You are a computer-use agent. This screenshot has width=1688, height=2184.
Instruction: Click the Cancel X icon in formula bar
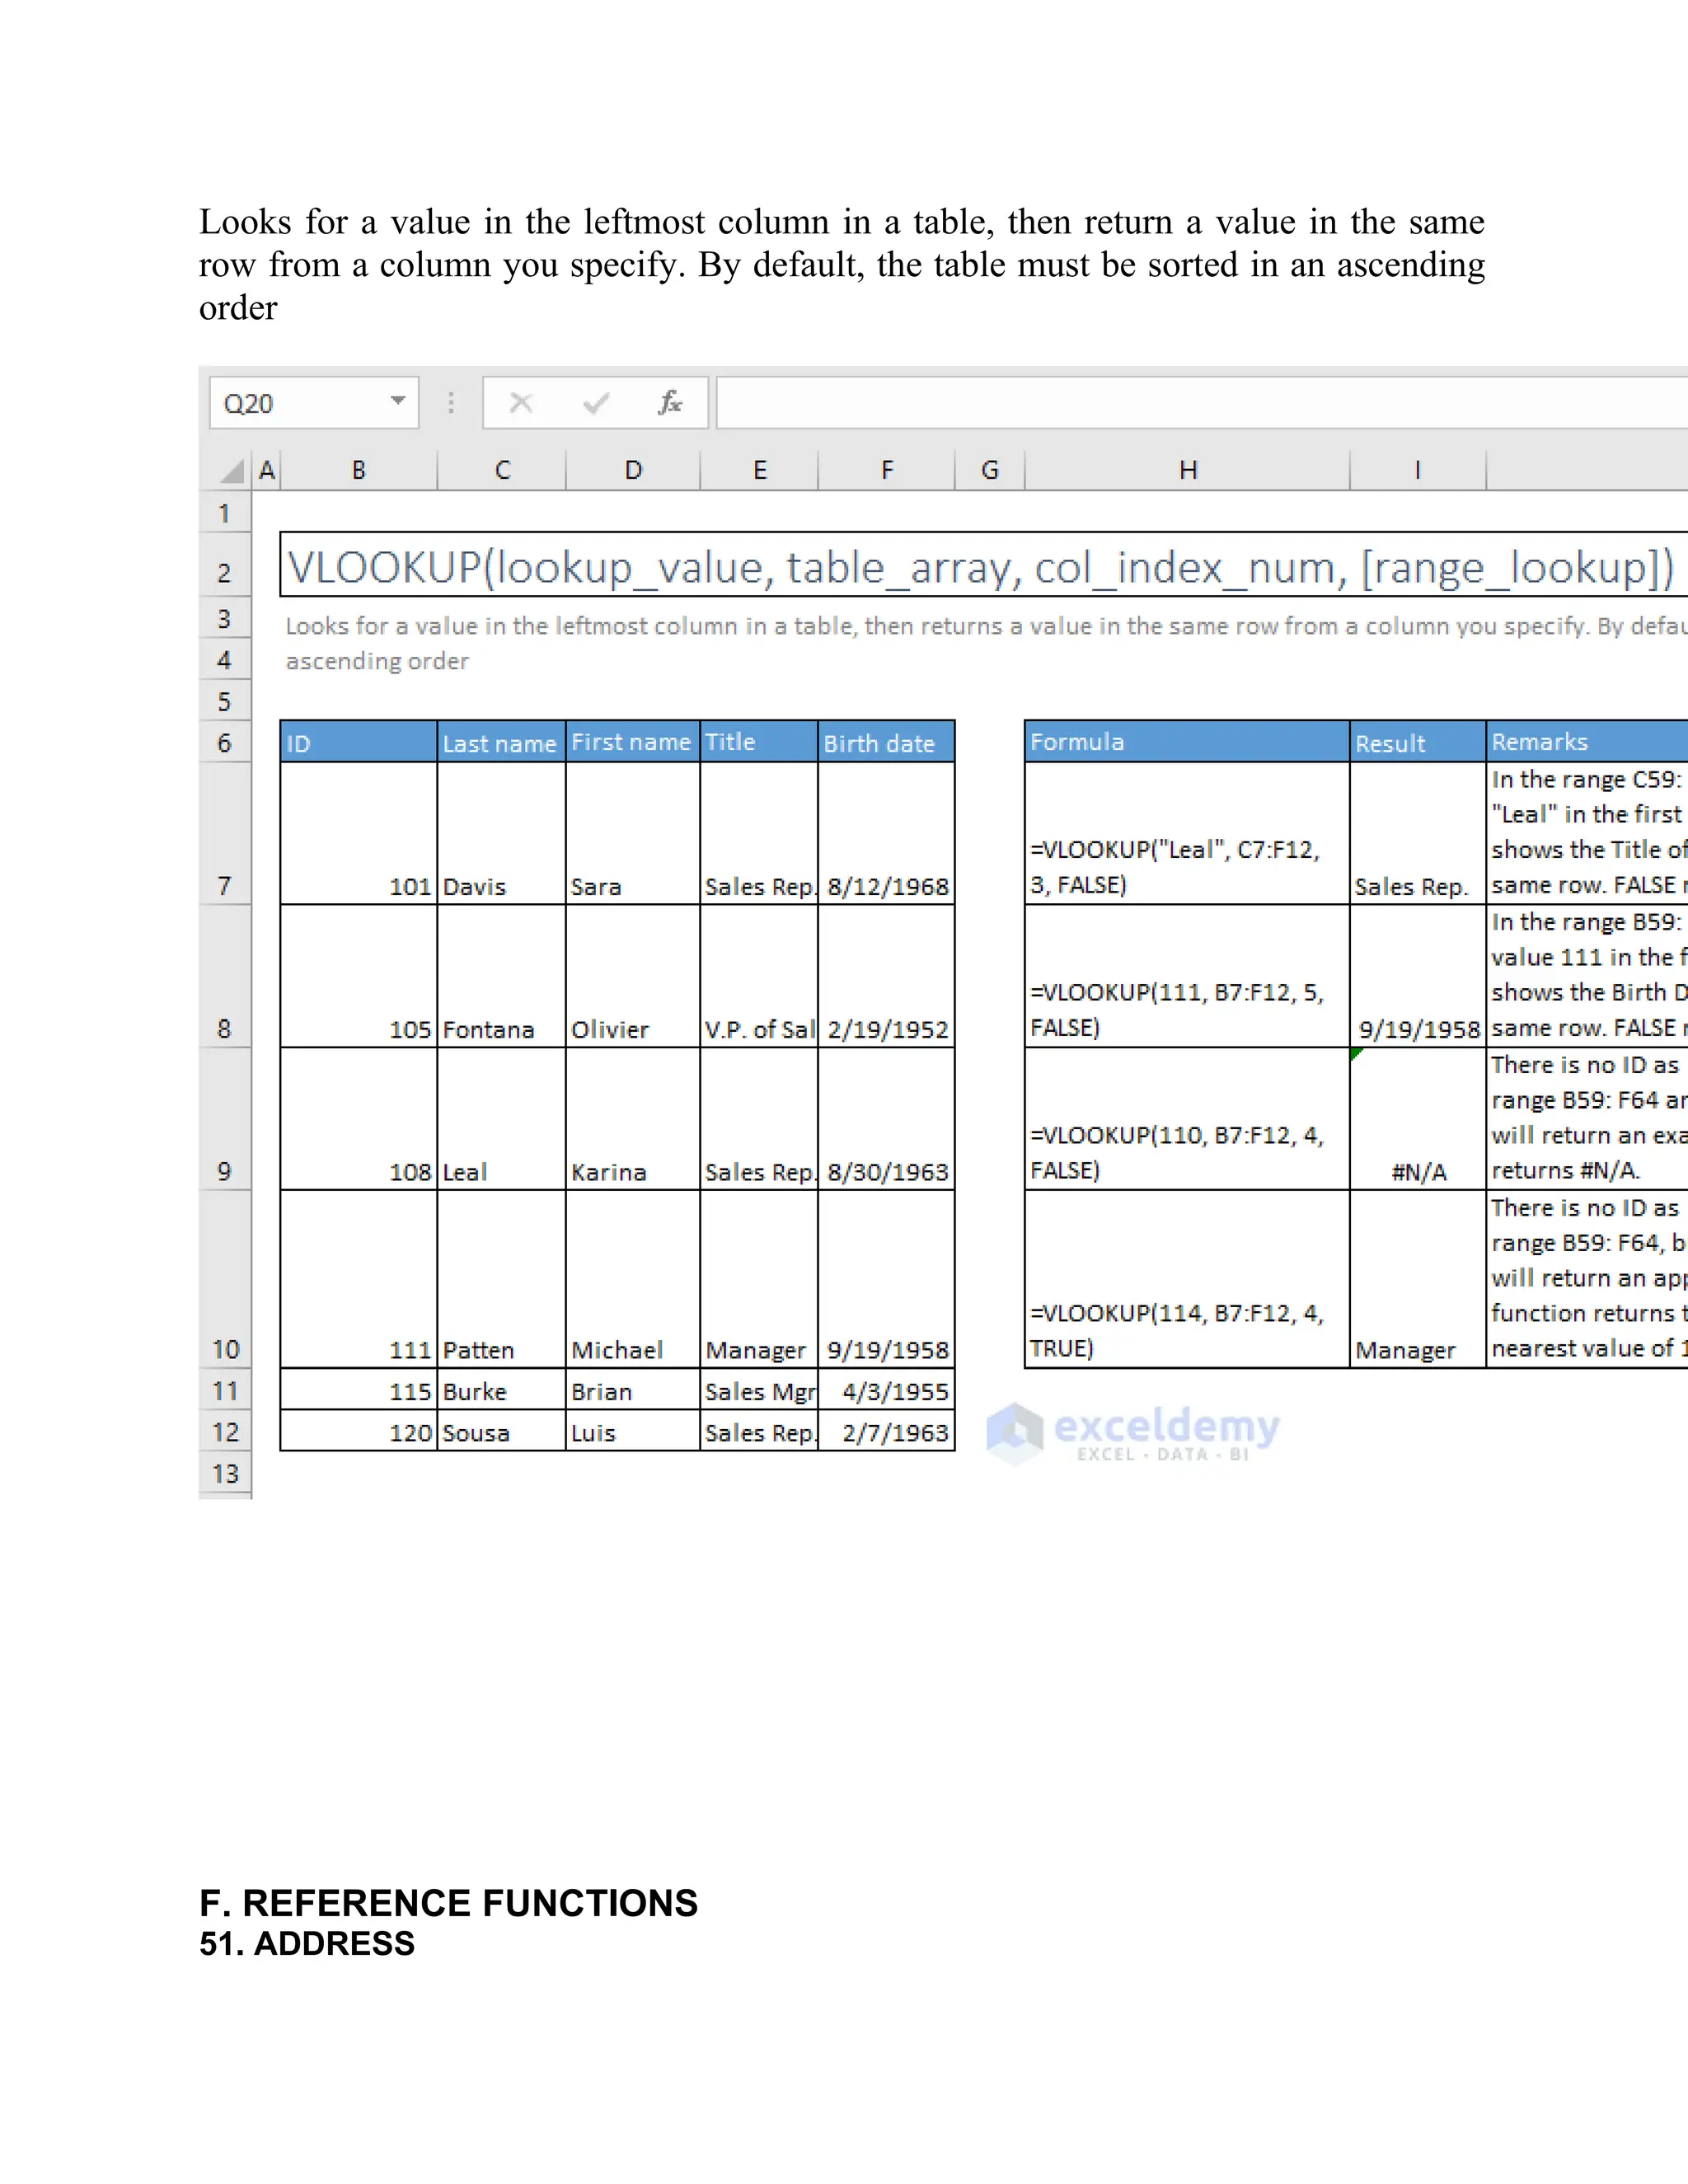click(x=521, y=403)
